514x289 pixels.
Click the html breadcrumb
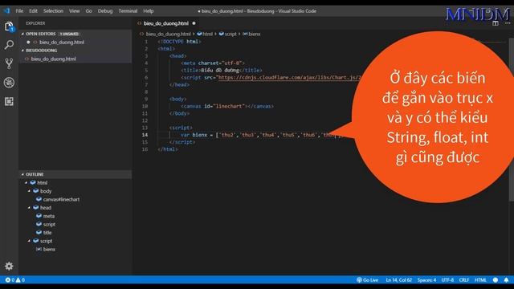[x=207, y=34]
